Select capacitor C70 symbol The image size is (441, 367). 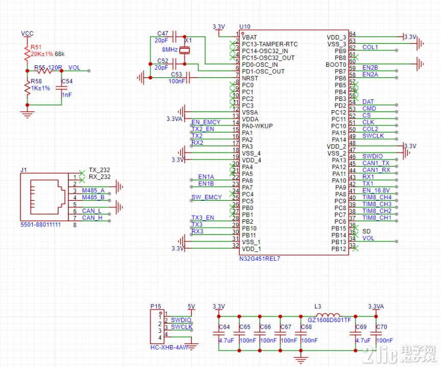(376, 333)
